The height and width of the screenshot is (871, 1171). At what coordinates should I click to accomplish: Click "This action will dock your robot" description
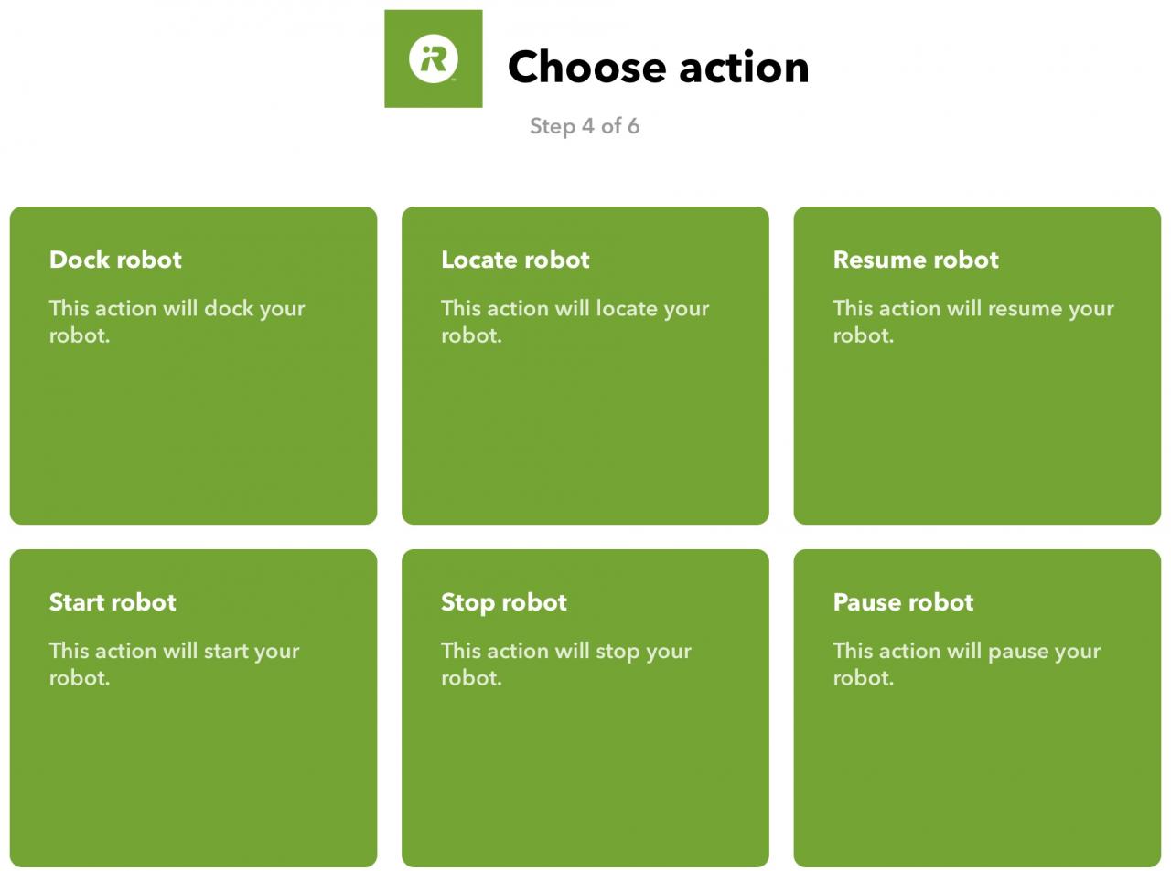177,322
